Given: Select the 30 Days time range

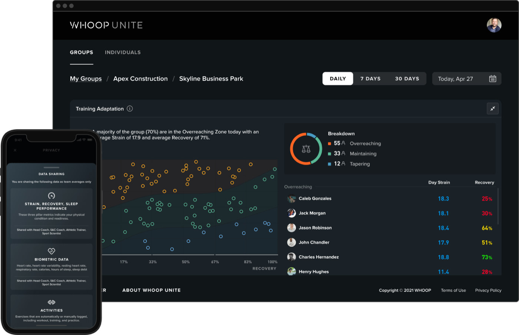Looking at the screenshot, I should (407, 79).
